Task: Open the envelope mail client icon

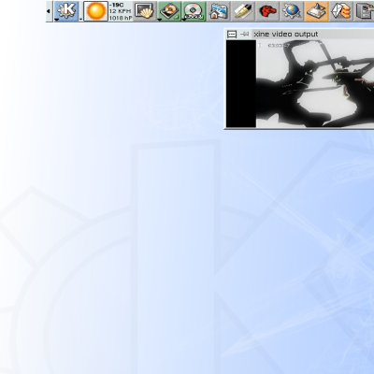Action: pos(340,11)
